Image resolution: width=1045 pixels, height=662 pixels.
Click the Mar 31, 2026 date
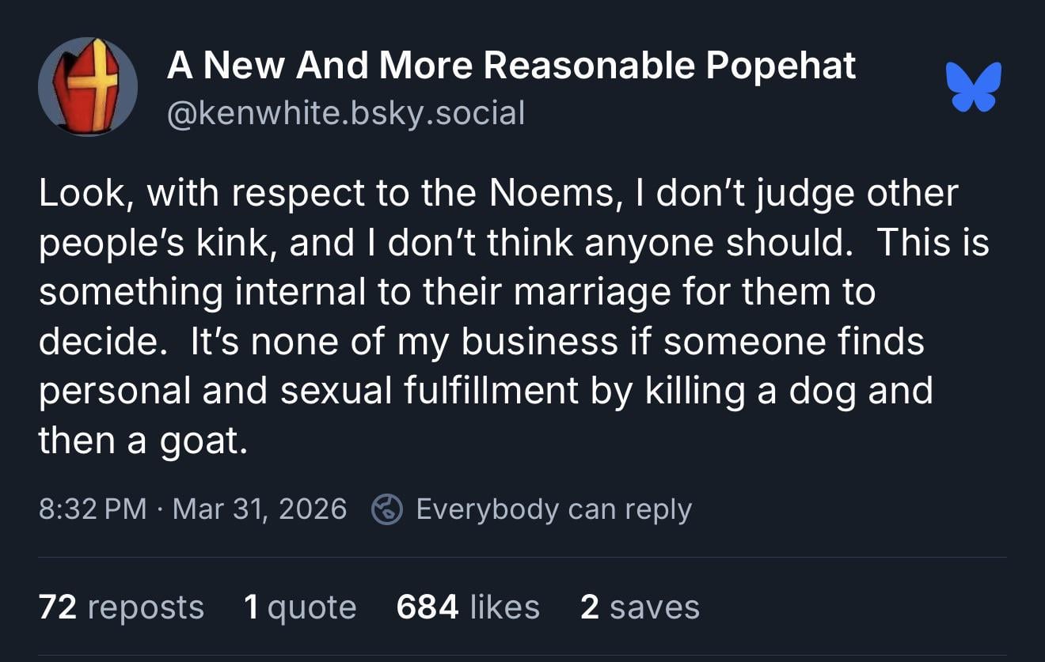(x=260, y=509)
